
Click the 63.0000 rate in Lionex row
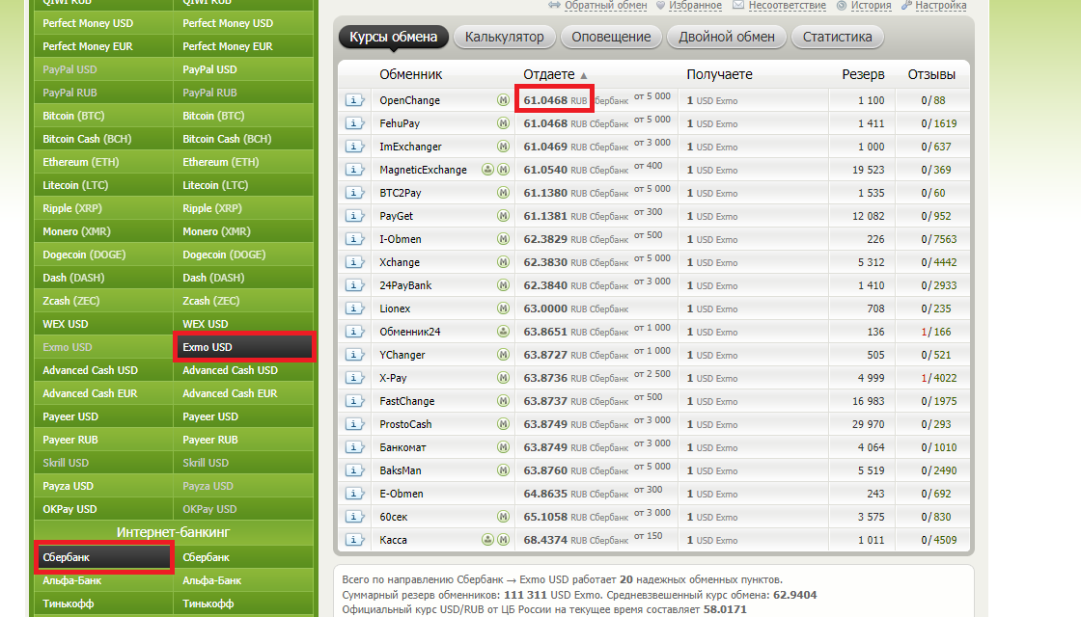[545, 308]
